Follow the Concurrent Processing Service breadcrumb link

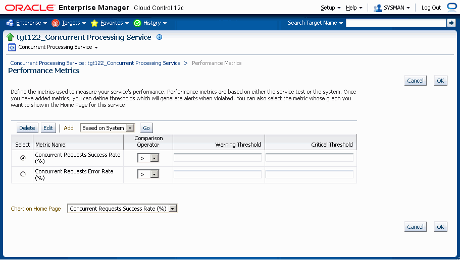pos(95,63)
